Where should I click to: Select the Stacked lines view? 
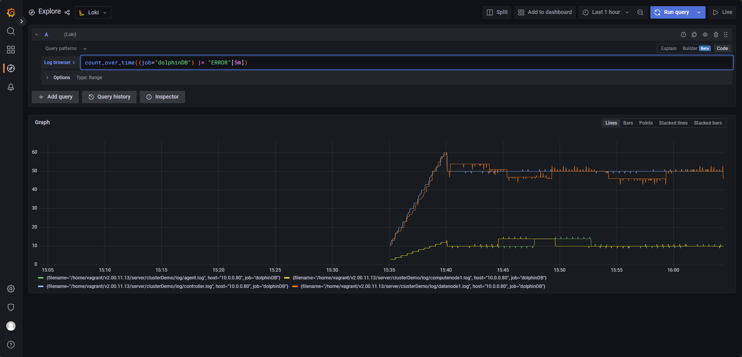pos(673,123)
